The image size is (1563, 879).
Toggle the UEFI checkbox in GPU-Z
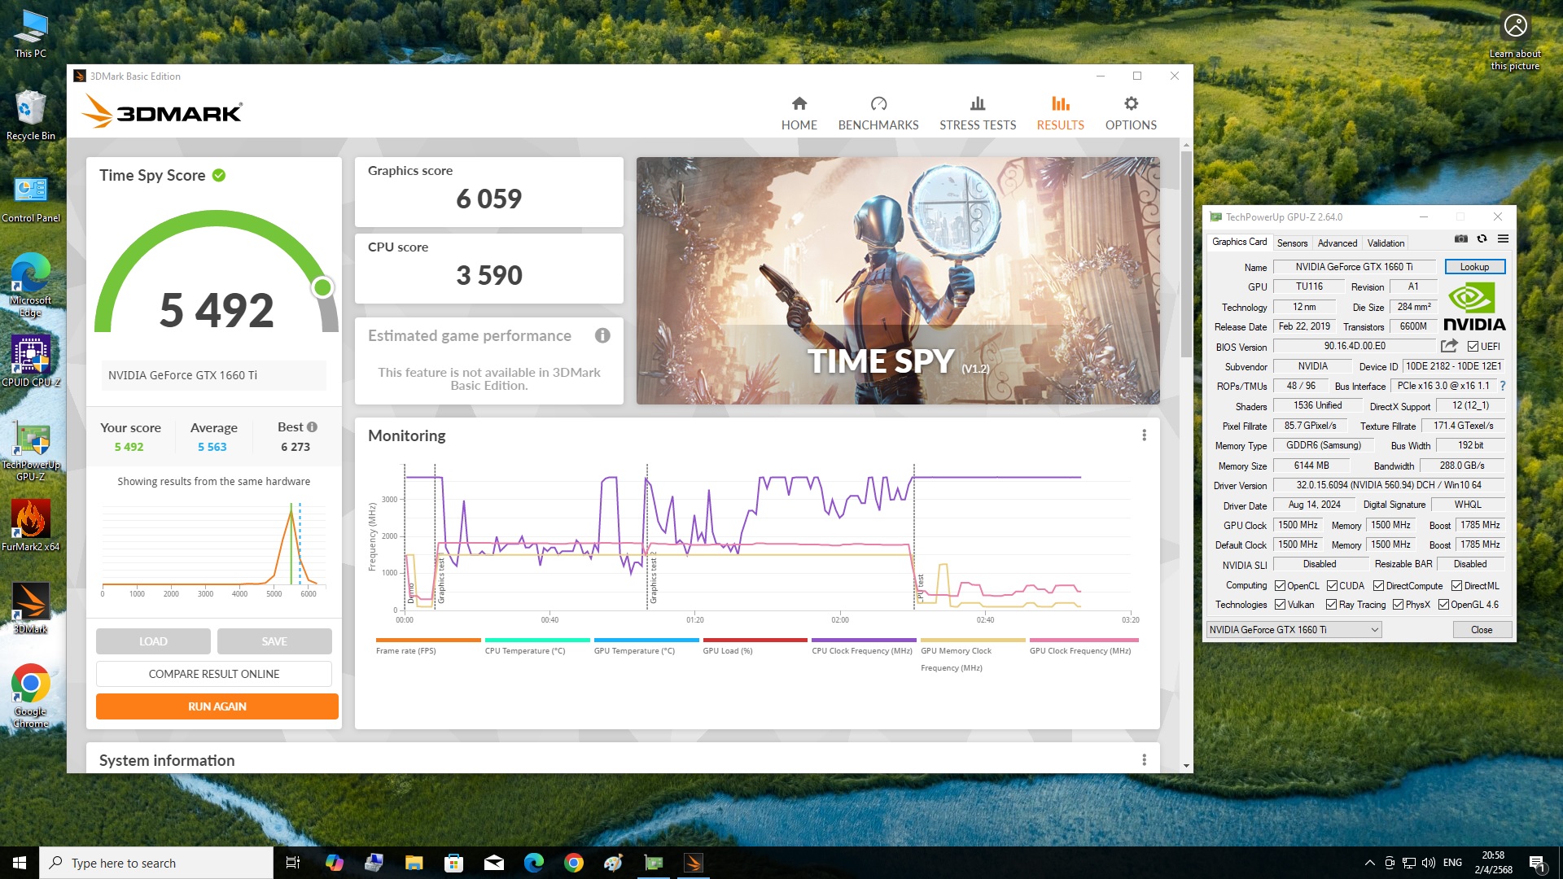(x=1473, y=346)
